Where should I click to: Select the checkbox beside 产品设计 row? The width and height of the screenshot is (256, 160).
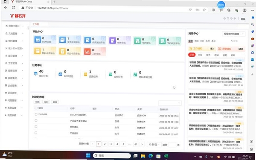pos(36,133)
